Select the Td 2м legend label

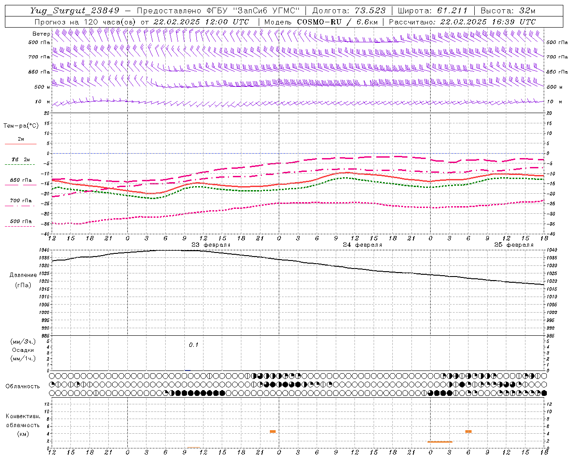(21, 159)
